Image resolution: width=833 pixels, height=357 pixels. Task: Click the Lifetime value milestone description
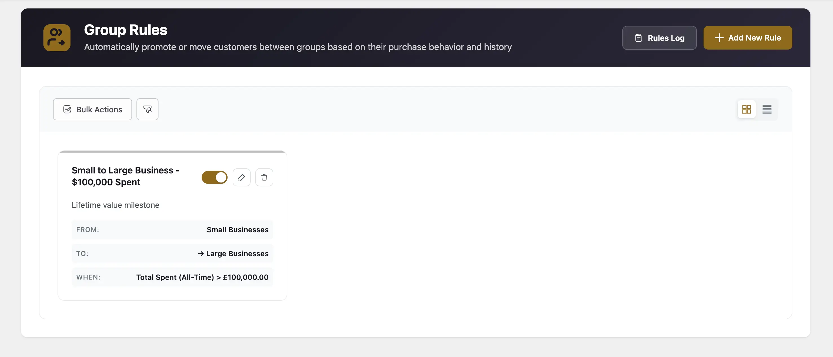click(x=115, y=205)
